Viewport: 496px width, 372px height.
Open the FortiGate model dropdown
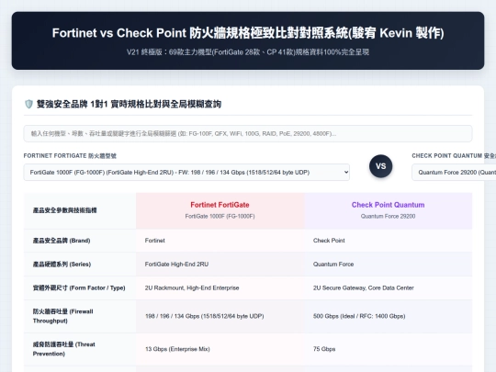pos(186,173)
